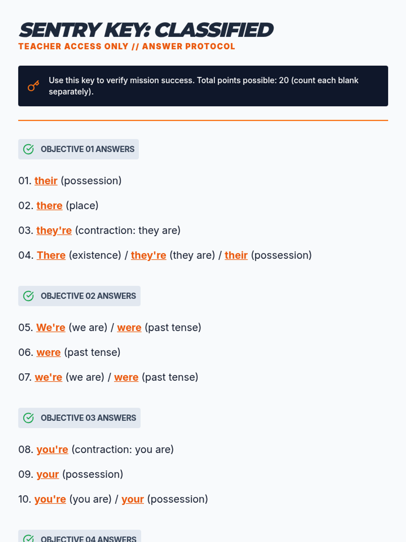Click the Objective 02 Answers checkmark icon
Screen dimensions: 406x542
[x=28, y=296]
